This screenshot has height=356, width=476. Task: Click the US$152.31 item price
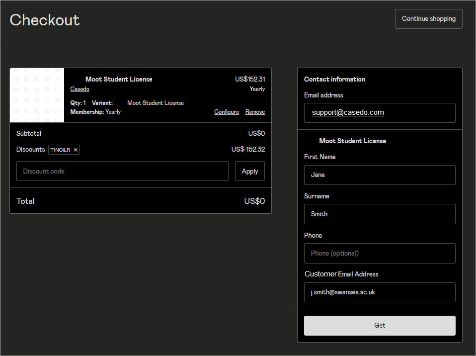click(x=250, y=79)
